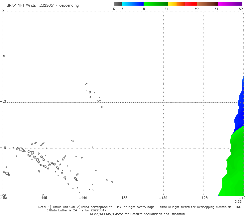Click the color scale label 50
The height and width of the screenshot is (216, 246).
coord(196,9)
